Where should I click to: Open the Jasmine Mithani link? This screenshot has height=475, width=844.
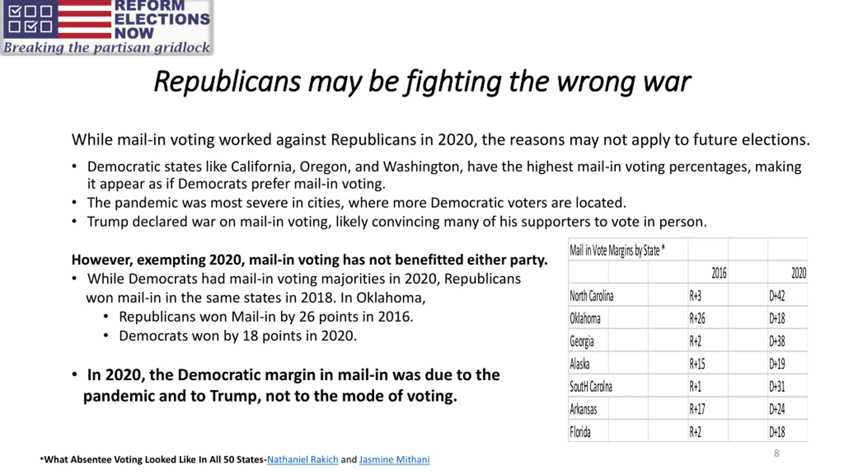click(394, 459)
